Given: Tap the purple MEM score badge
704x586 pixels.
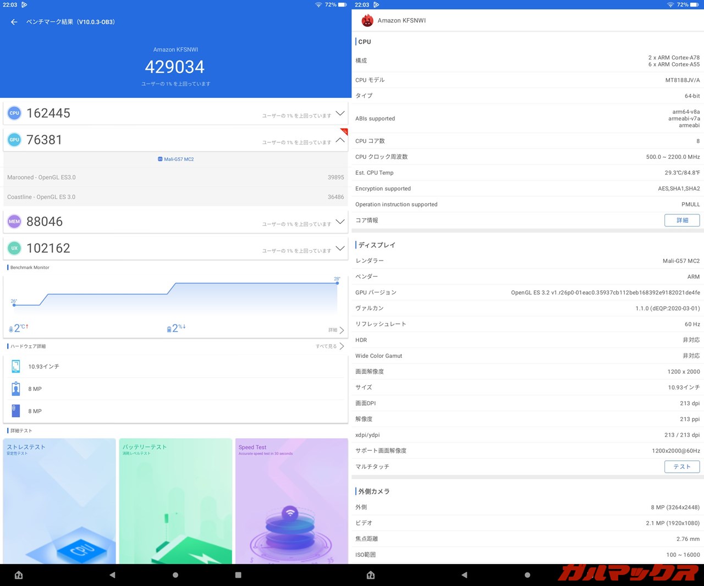Looking at the screenshot, I should (14, 222).
